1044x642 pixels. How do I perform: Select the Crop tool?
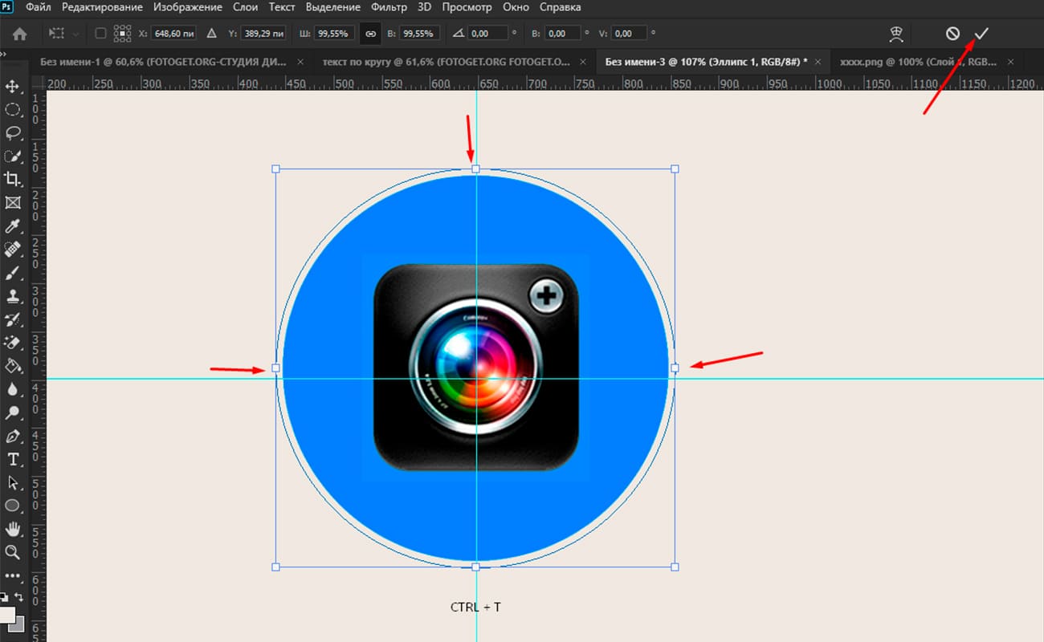coord(13,179)
